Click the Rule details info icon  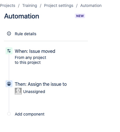(9, 34)
